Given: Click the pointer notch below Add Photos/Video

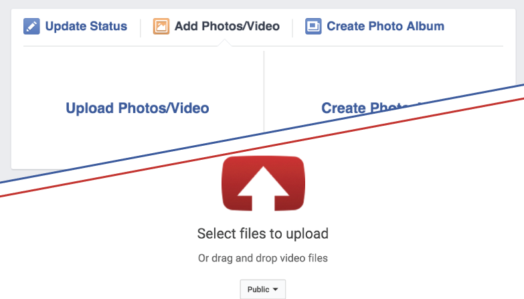Looking at the screenshot, I should point(225,43).
